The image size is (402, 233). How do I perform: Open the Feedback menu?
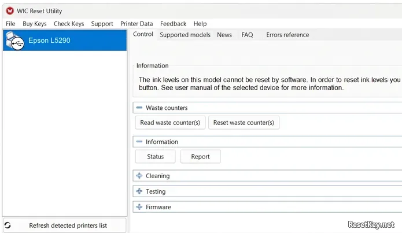[x=173, y=24]
